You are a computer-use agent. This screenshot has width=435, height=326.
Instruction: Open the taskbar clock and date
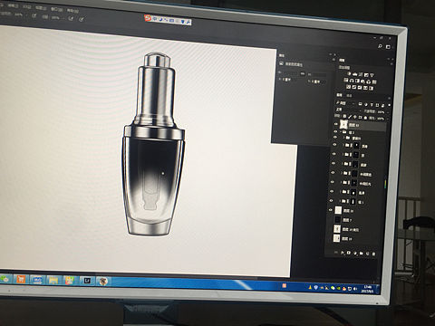pyautogui.click(x=367, y=289)
